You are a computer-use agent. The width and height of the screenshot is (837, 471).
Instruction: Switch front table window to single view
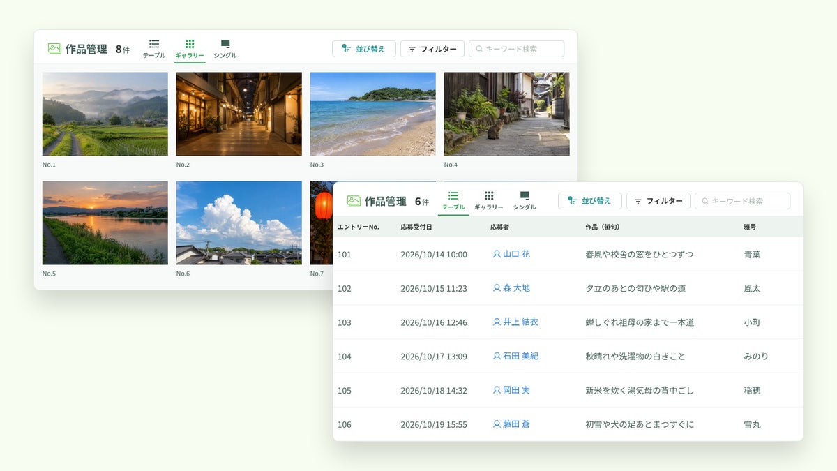pos(525,201)
